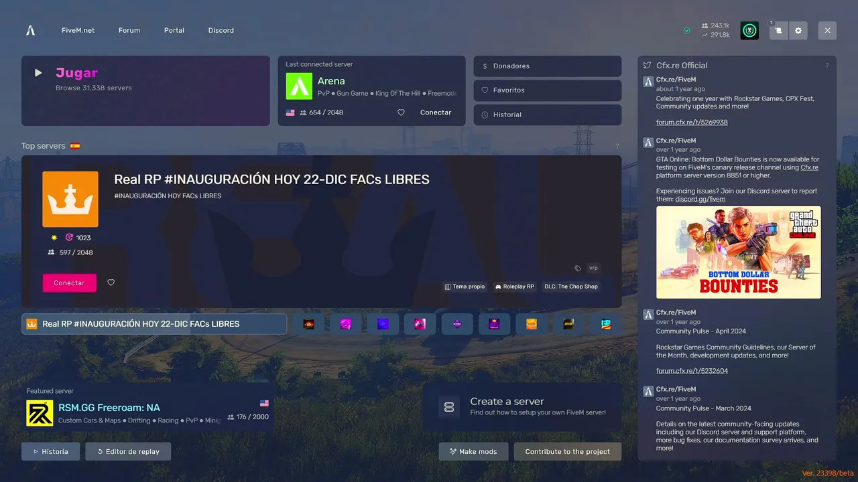The width and height of the screenshot is (858, 482).
Task: Click US flag on RSM.GG server
Action: (x=264, y=403)
